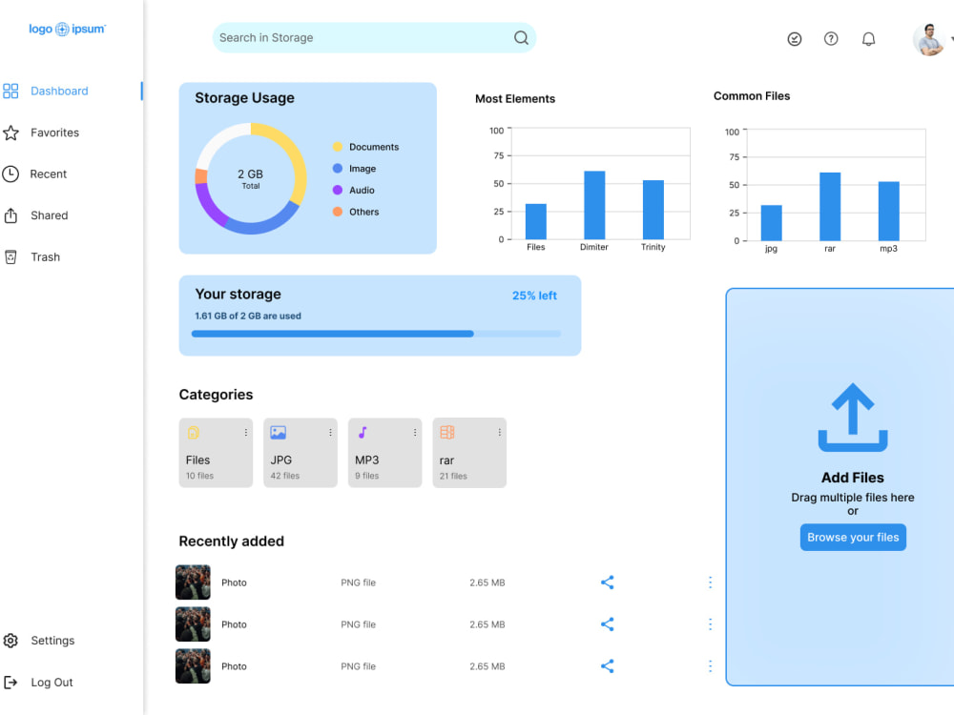
Task: Click the user profile avatar
Action: 928,39
